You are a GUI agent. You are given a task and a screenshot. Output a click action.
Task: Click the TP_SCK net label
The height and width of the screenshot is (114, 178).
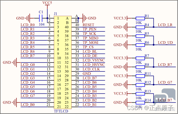click(x=89, y=34)
